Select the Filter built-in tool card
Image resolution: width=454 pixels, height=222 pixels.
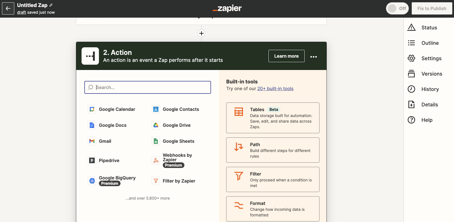(273, 179)
